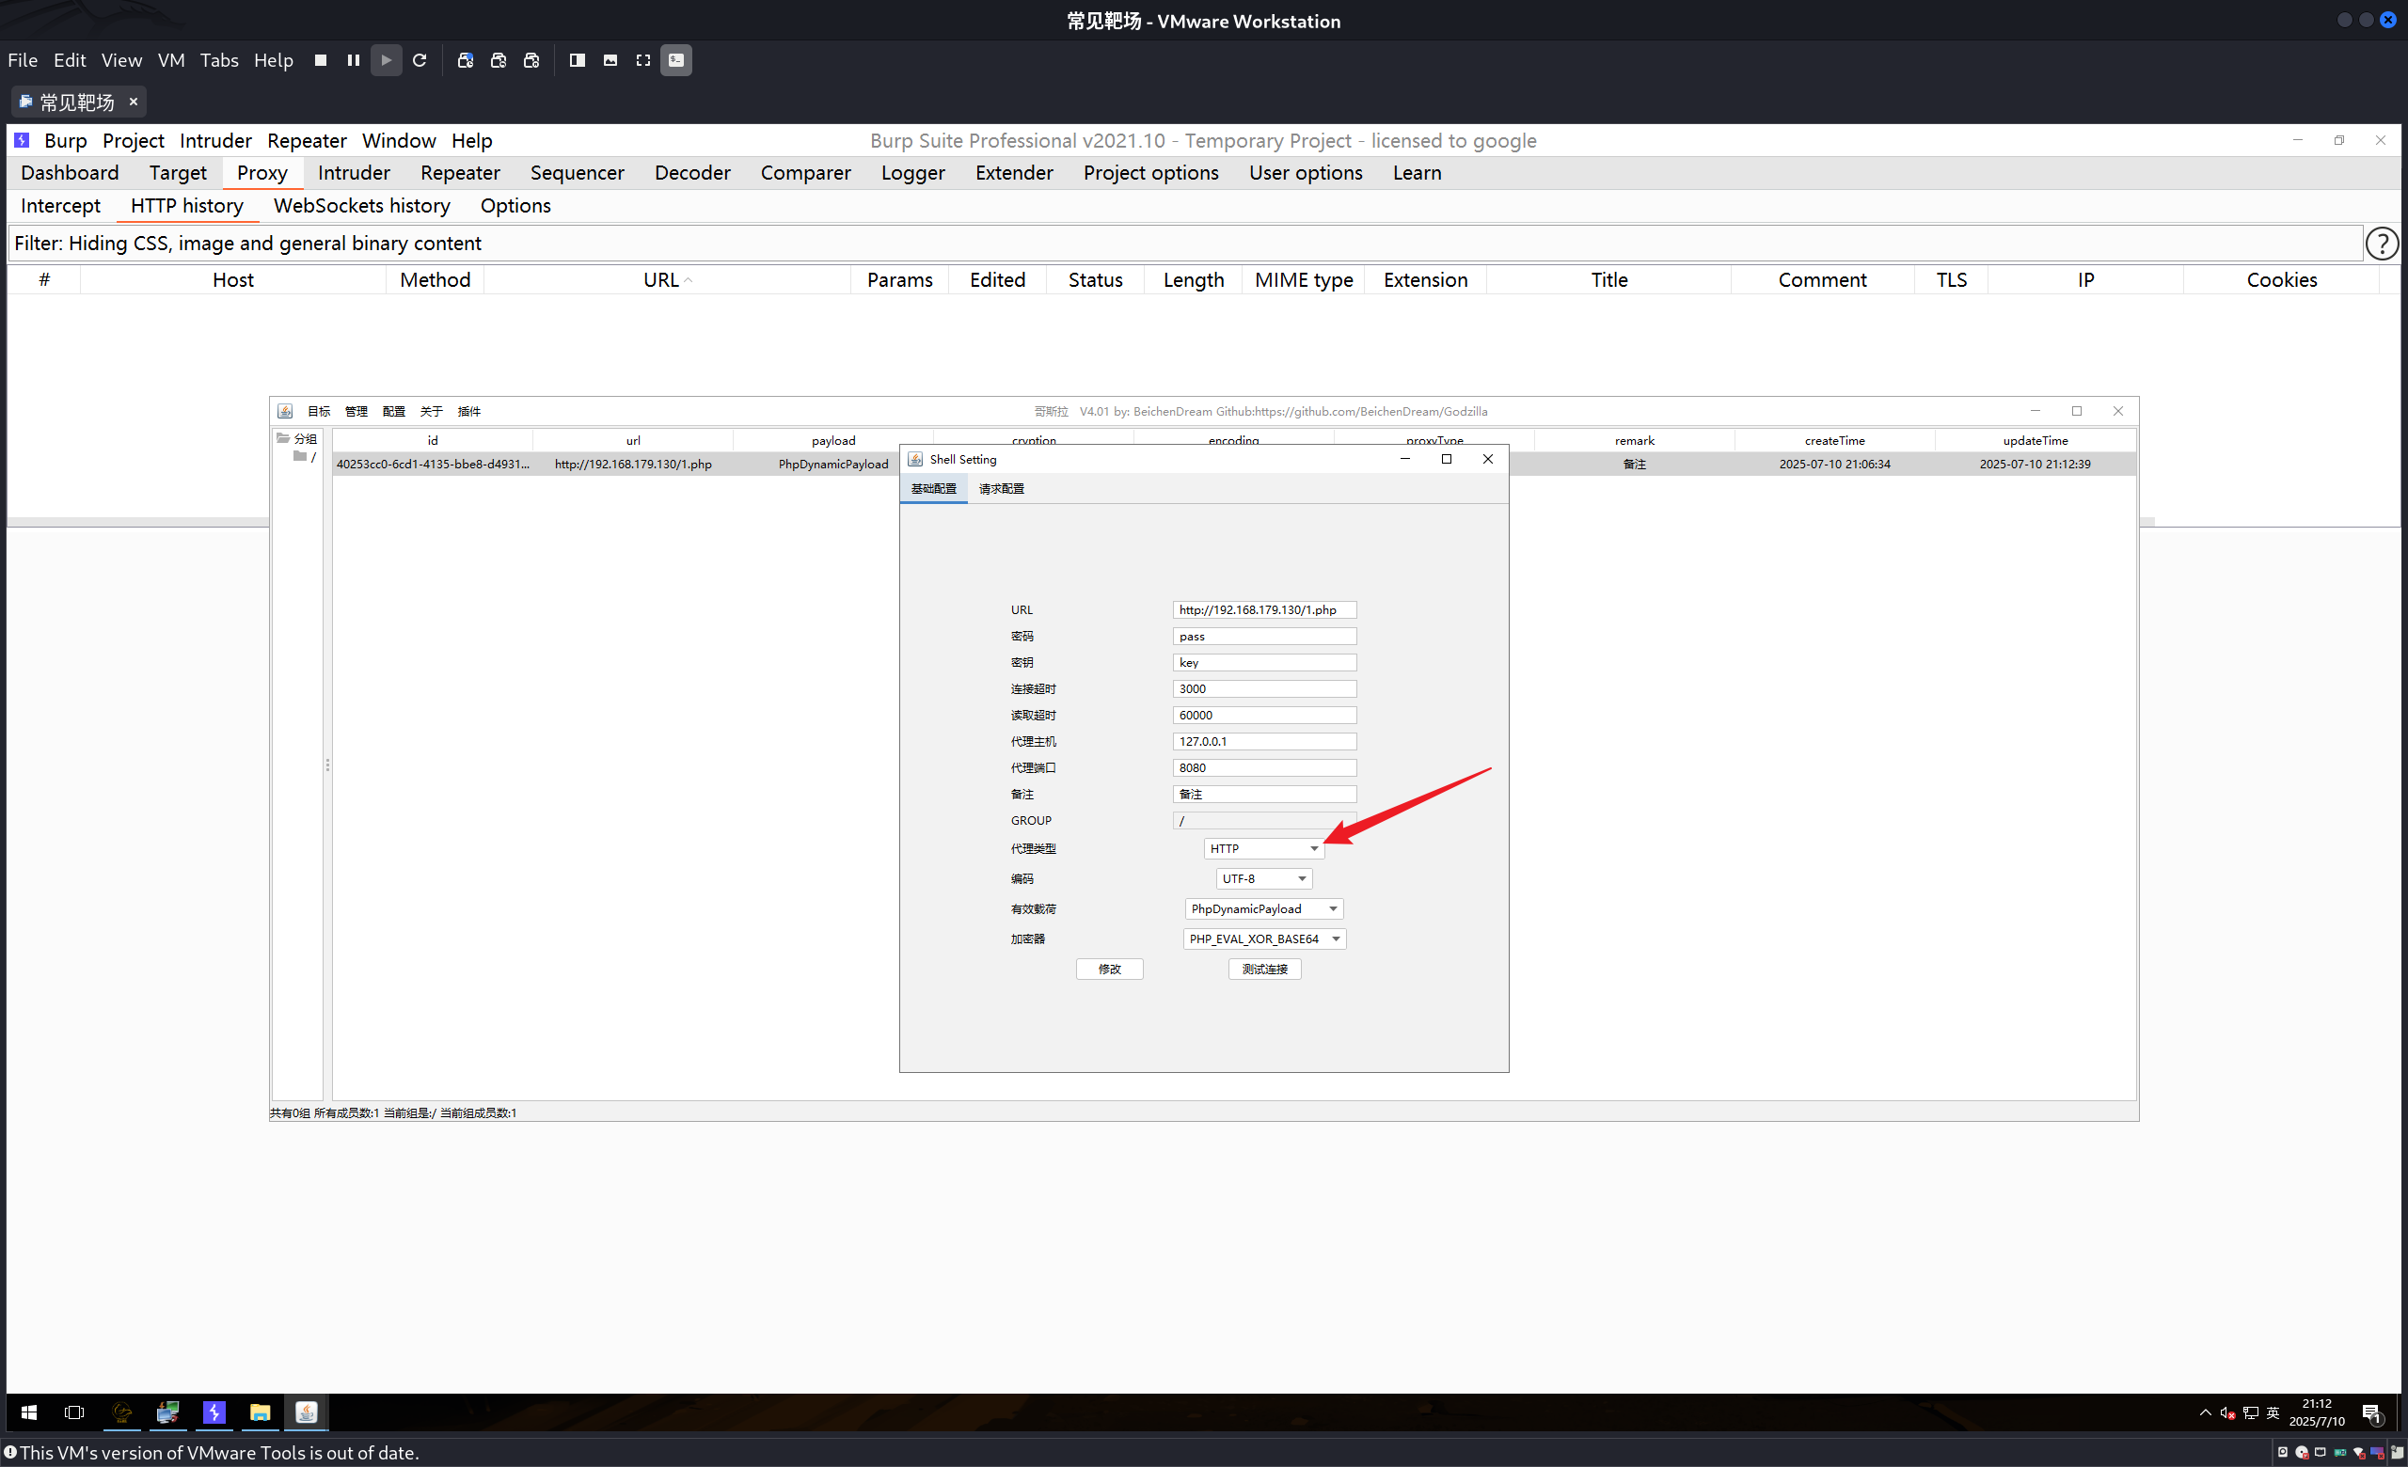Screen dimensions: 2408x1467
Task: Open the Repeater tab in Burp
Action: 459,173
